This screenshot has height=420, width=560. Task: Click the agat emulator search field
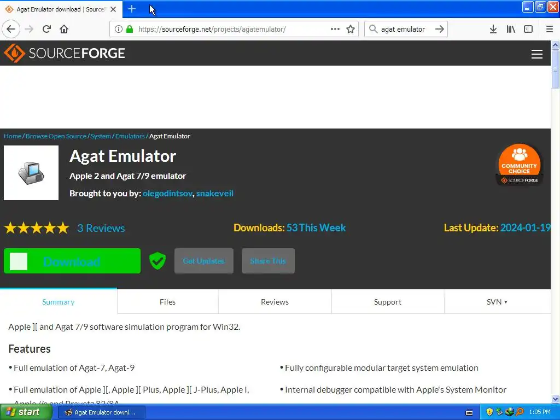[x=405, y=30]
